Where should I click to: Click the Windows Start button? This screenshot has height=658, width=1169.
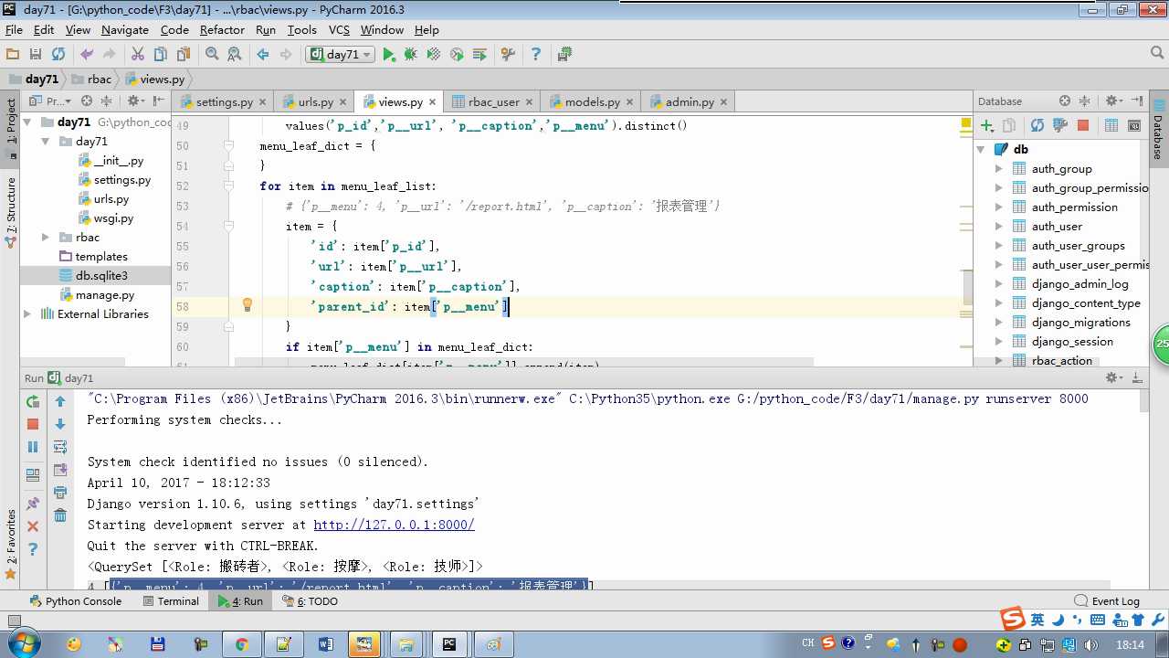click(x=22, y=644)
